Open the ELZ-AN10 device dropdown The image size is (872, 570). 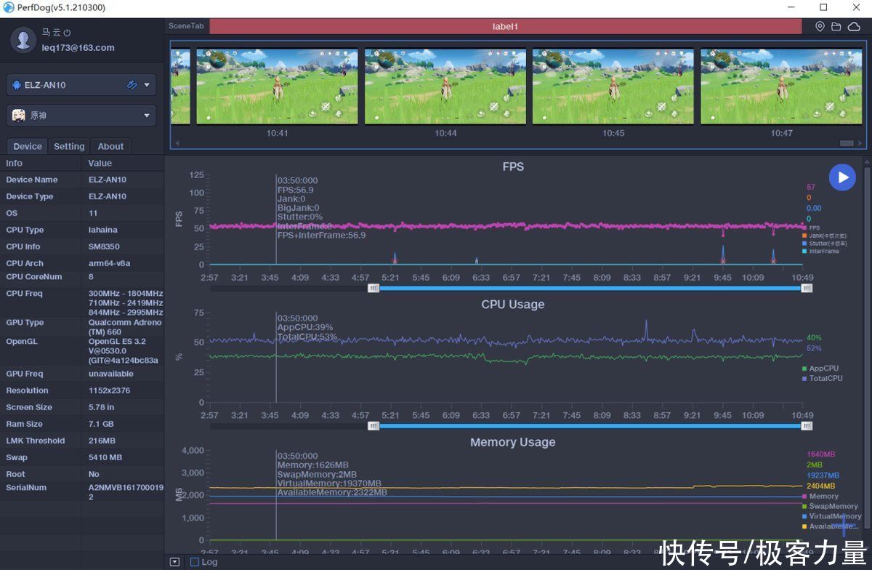(147, 85)
